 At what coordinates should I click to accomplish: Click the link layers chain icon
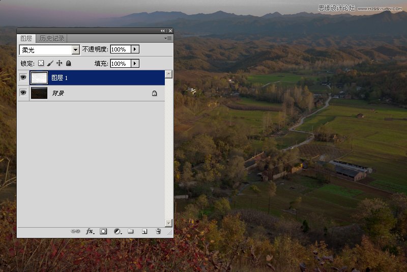(x=75, y=231)
